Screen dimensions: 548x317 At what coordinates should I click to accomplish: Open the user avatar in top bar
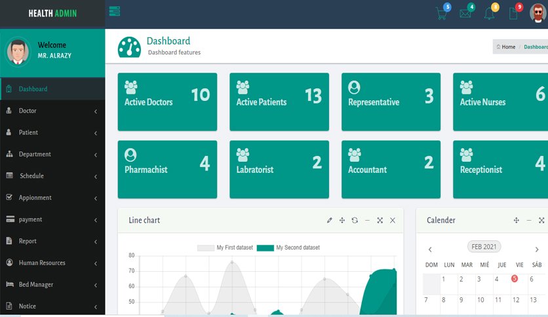click(538, 13)
